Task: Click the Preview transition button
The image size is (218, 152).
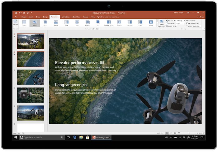Action: tap(16, 22)
